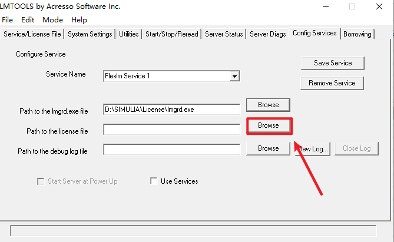The height and width of the screenshot is (242, 394).
Task: Open the Borrowing tab
Action: [357, 34]
